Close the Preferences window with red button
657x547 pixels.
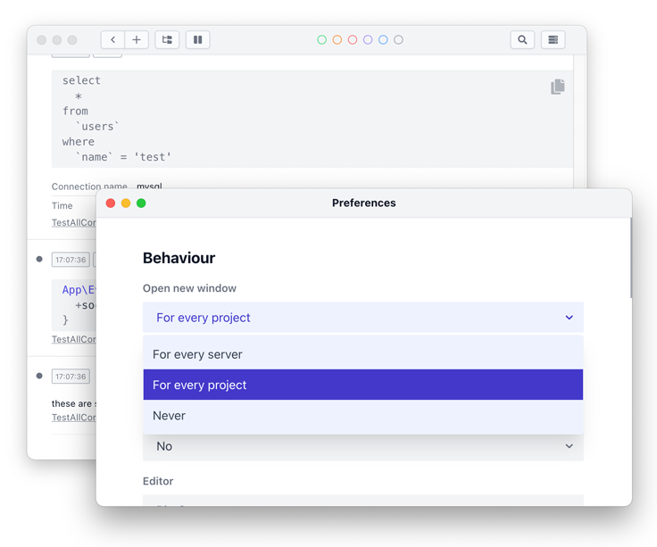(x=111, y=203)
